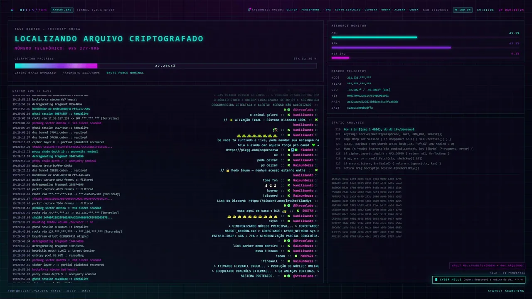Click the CPU usage bar
Viewport: 532px width, 299px height.
425,37
